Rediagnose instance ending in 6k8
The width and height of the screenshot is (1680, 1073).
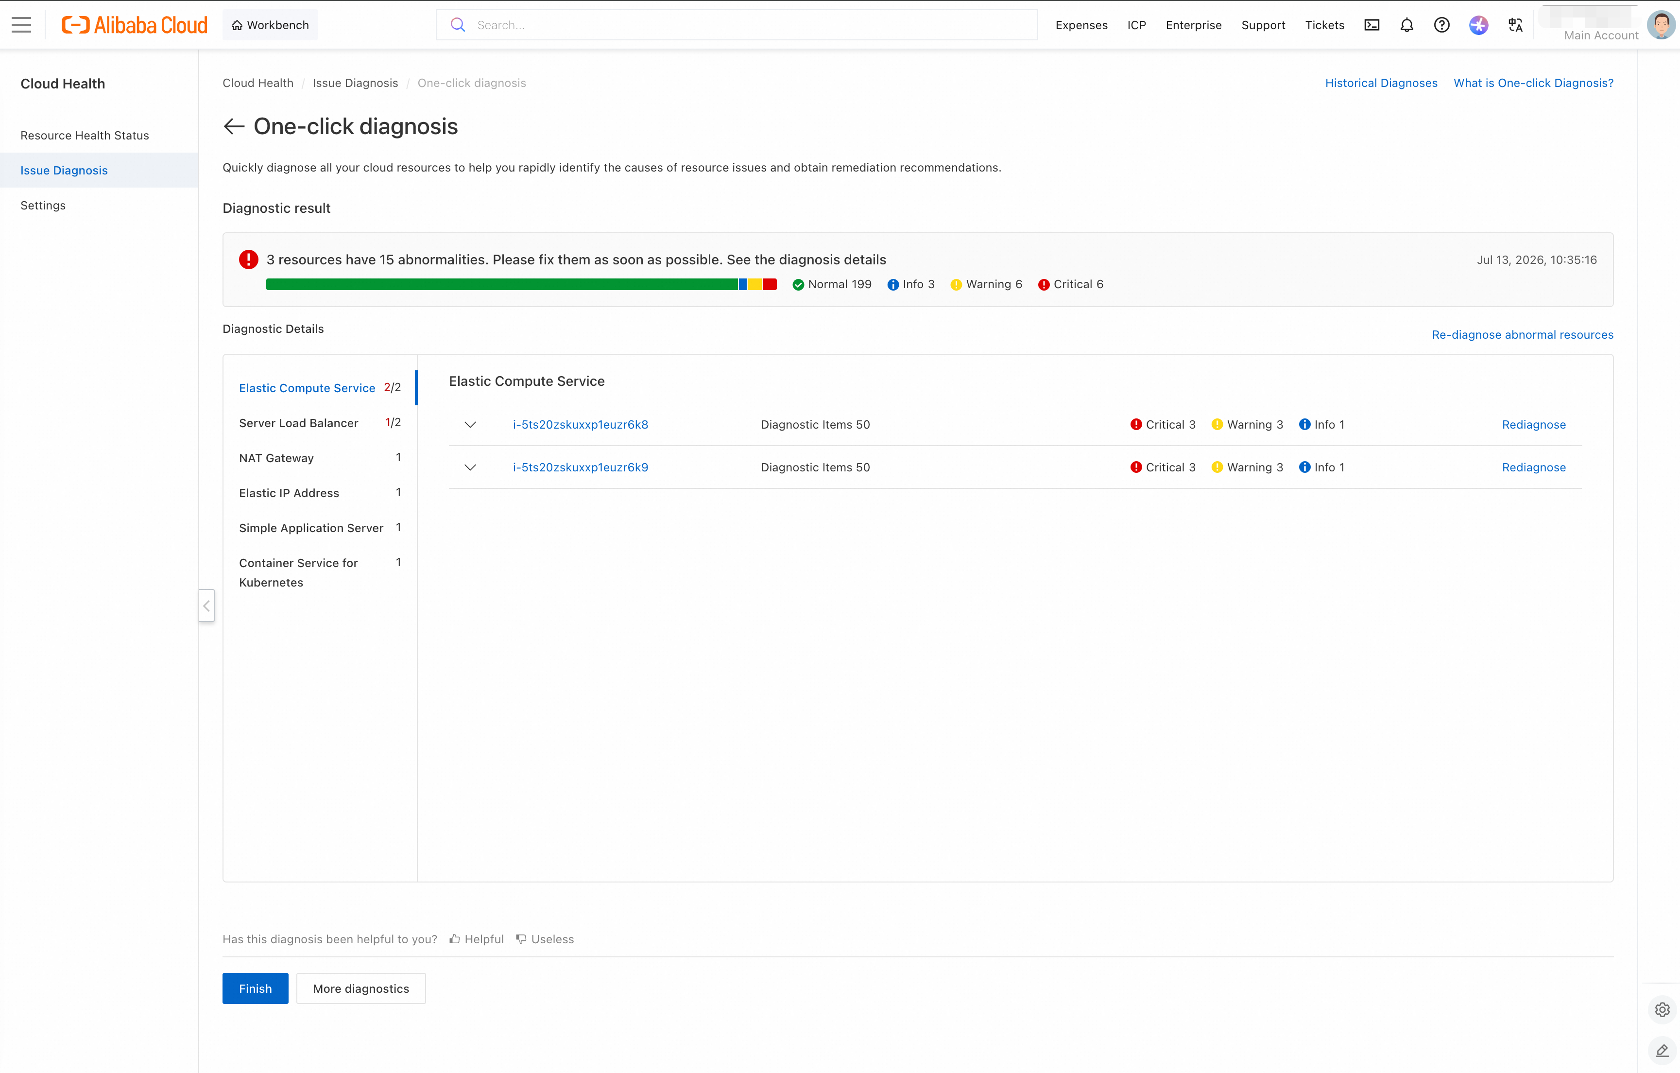1533,424
